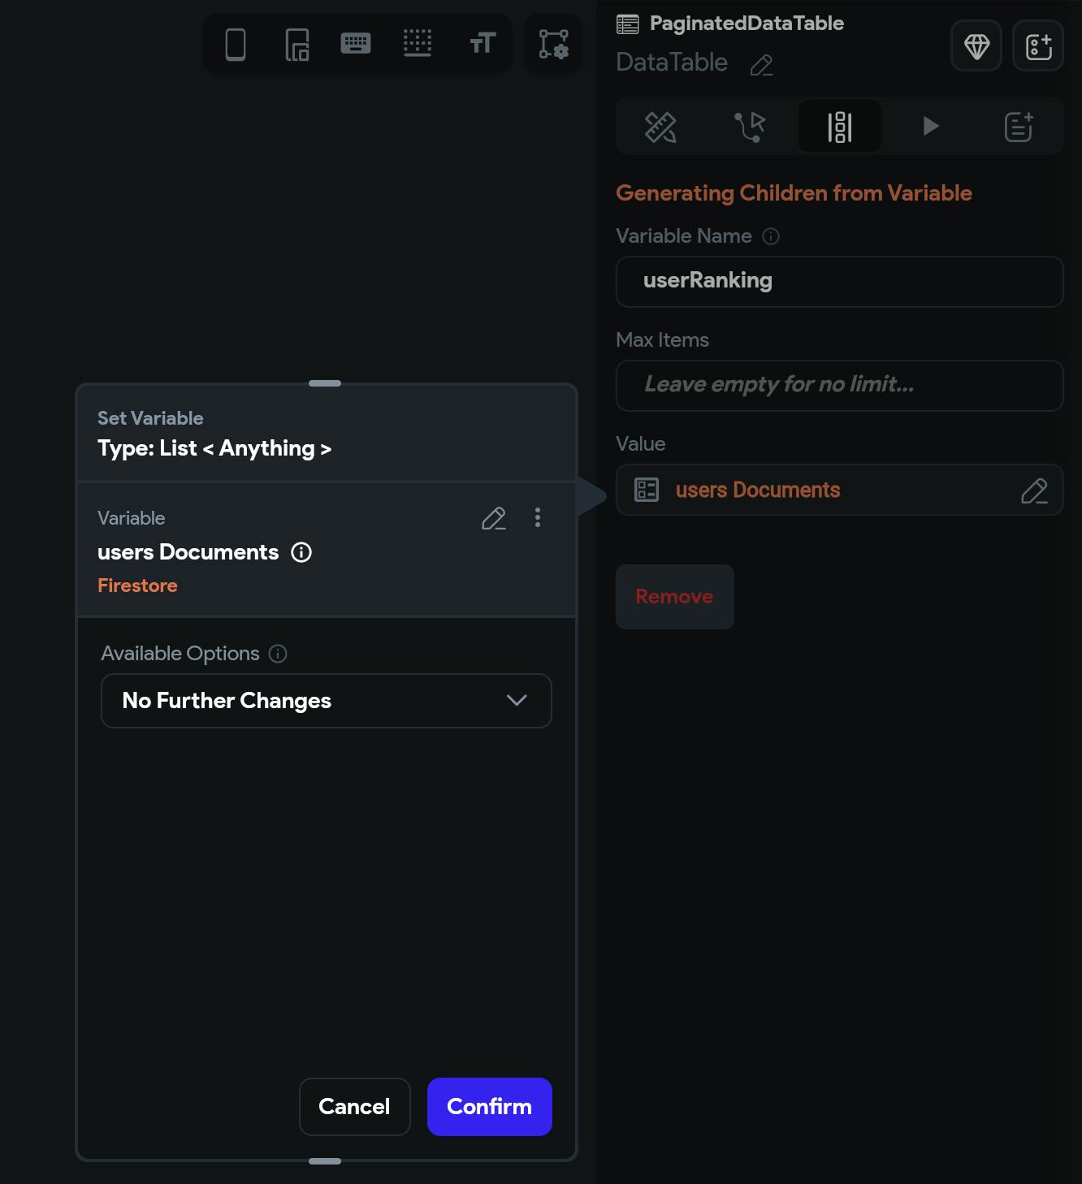Click the diamond premium icon
Image resolution: width=1082 pixels, height=1184 pixels.
(976, 46)
